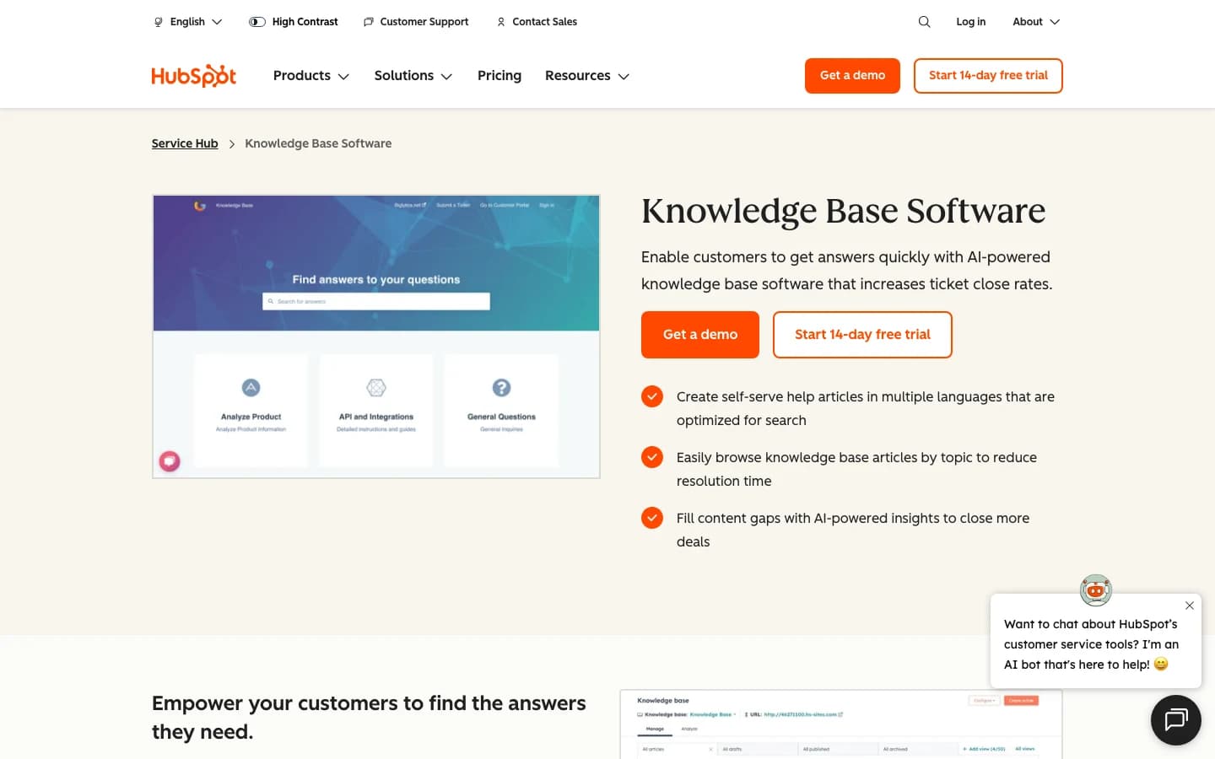
Task: Click checkmark beside browse knowledge base articles
Action: click(652, 457)
